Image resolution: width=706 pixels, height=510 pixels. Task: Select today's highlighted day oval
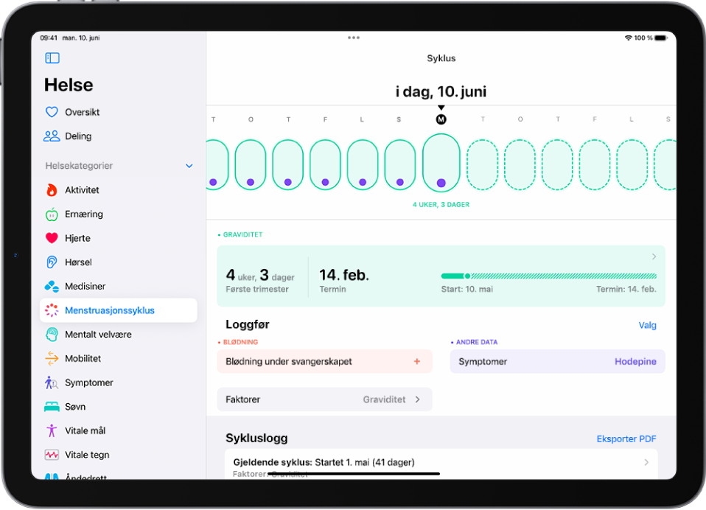(441, 163)
